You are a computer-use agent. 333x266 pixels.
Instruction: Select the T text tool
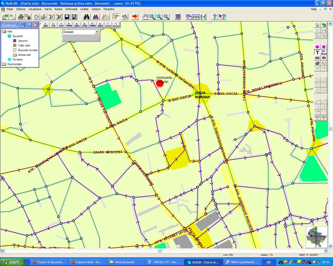point(317,52)
